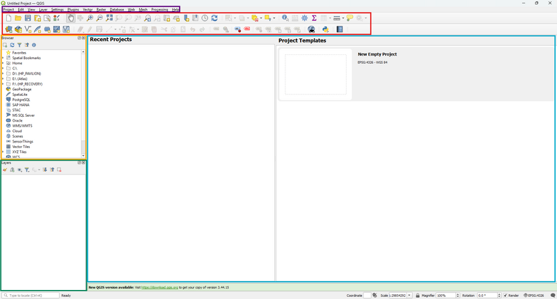Activate the Zoom Out magnifier tool
The image size is (557, 299).
click(x=100, y=18)
